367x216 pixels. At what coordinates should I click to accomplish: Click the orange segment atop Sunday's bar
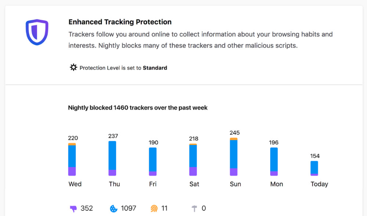233,139
